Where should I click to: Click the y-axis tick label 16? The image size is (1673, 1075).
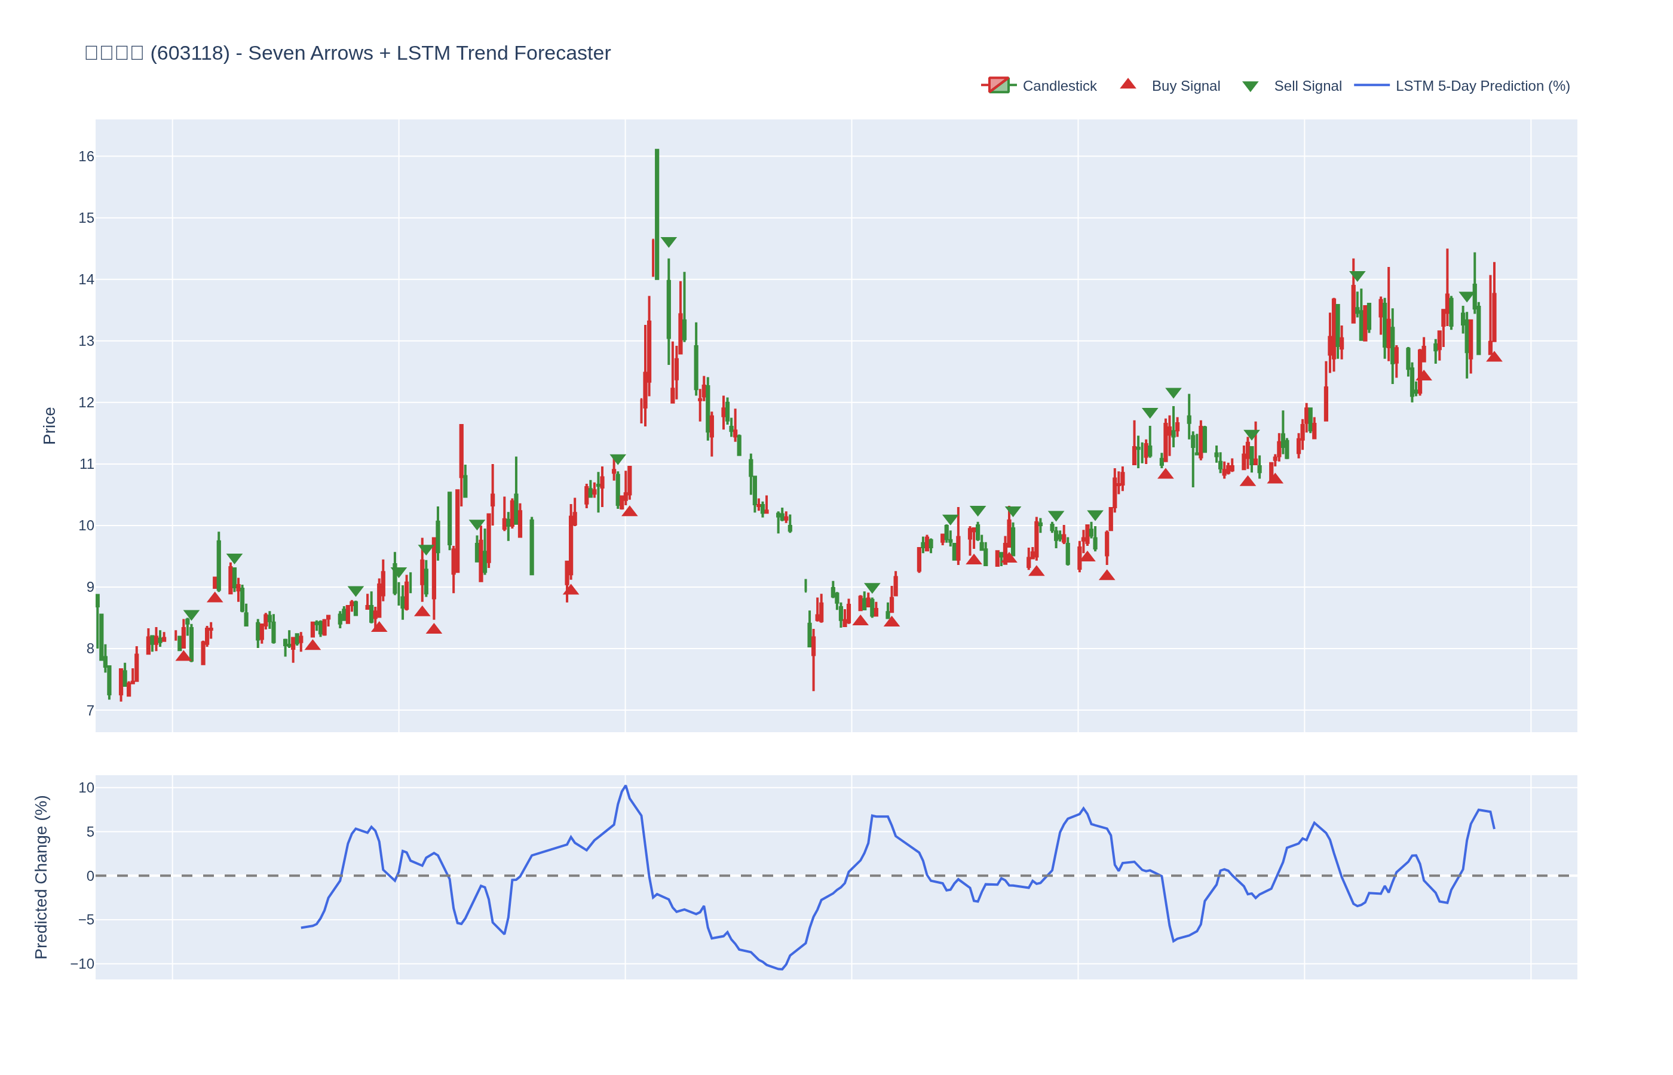click(86, 156)
